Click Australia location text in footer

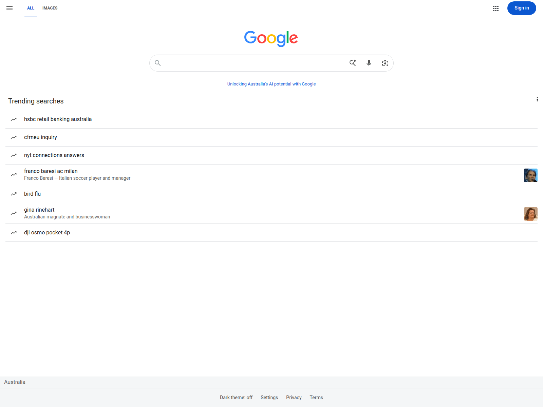(x=15, y=382)
